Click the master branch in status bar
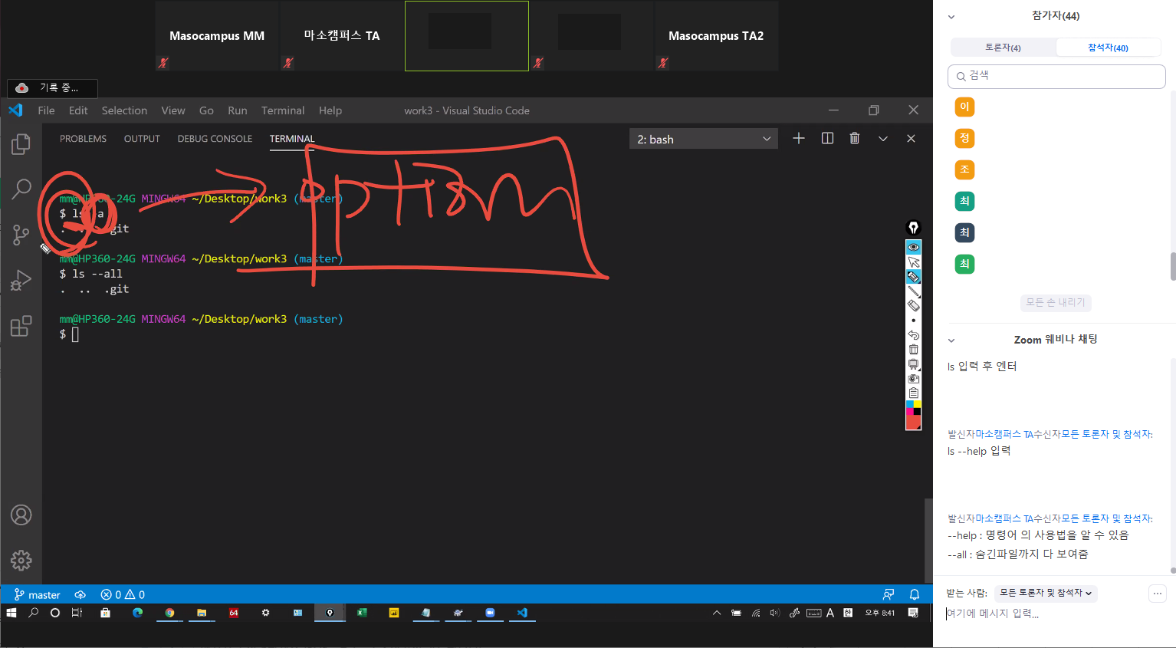Viewport: 1176px width, 648px height. [x=38, y=595]
